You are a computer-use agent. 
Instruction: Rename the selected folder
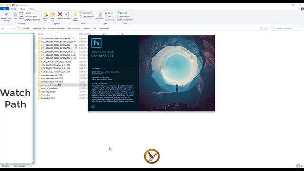click(67, 16)
